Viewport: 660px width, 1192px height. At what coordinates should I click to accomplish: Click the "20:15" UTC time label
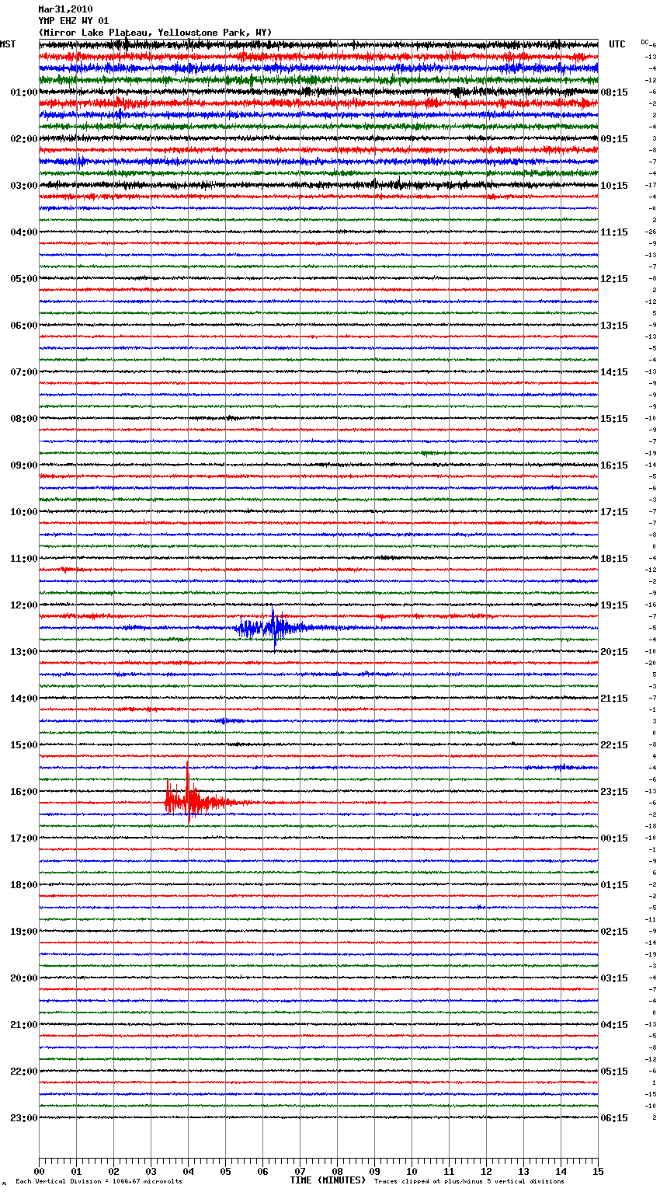click(x=614, y=652)
